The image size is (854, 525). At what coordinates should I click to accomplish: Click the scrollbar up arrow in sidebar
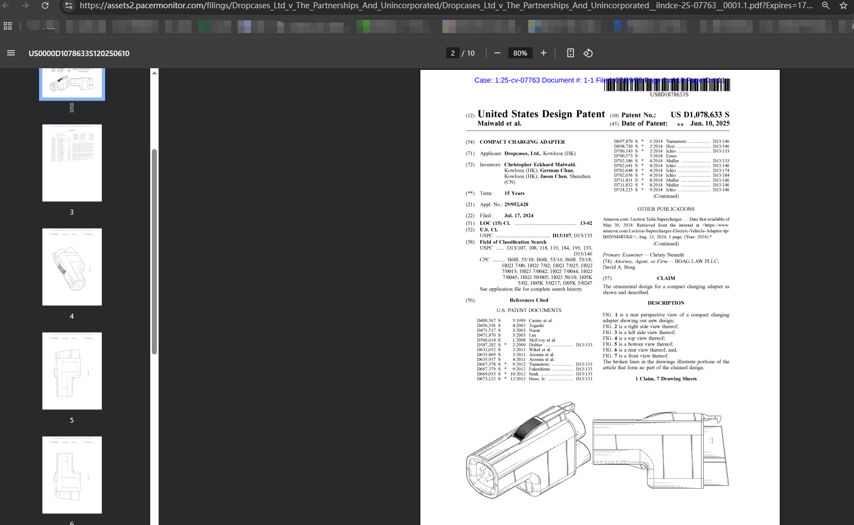[155, 73]
